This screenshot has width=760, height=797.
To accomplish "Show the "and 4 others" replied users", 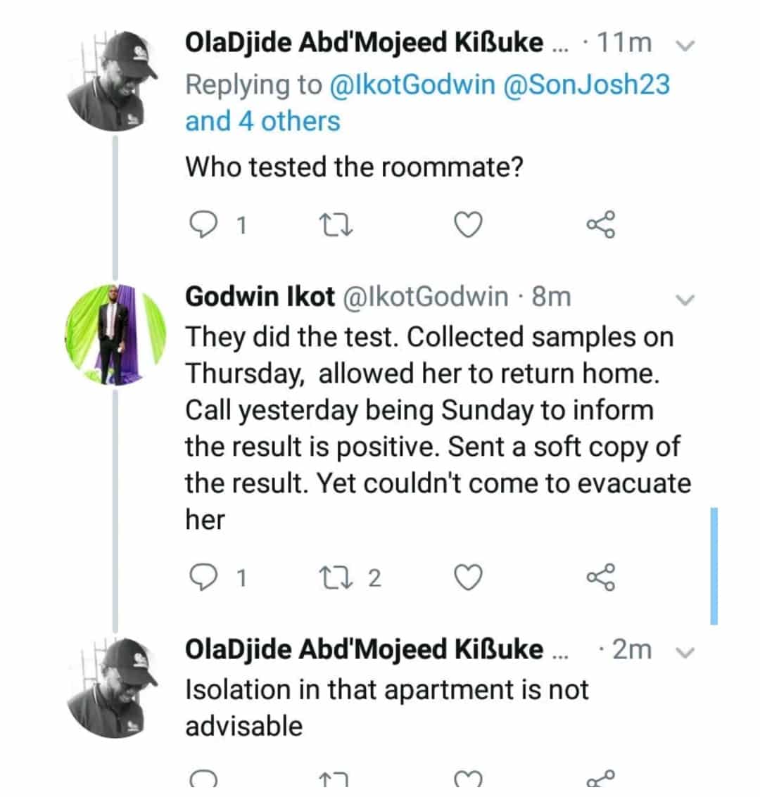I will tap(262, 121).
